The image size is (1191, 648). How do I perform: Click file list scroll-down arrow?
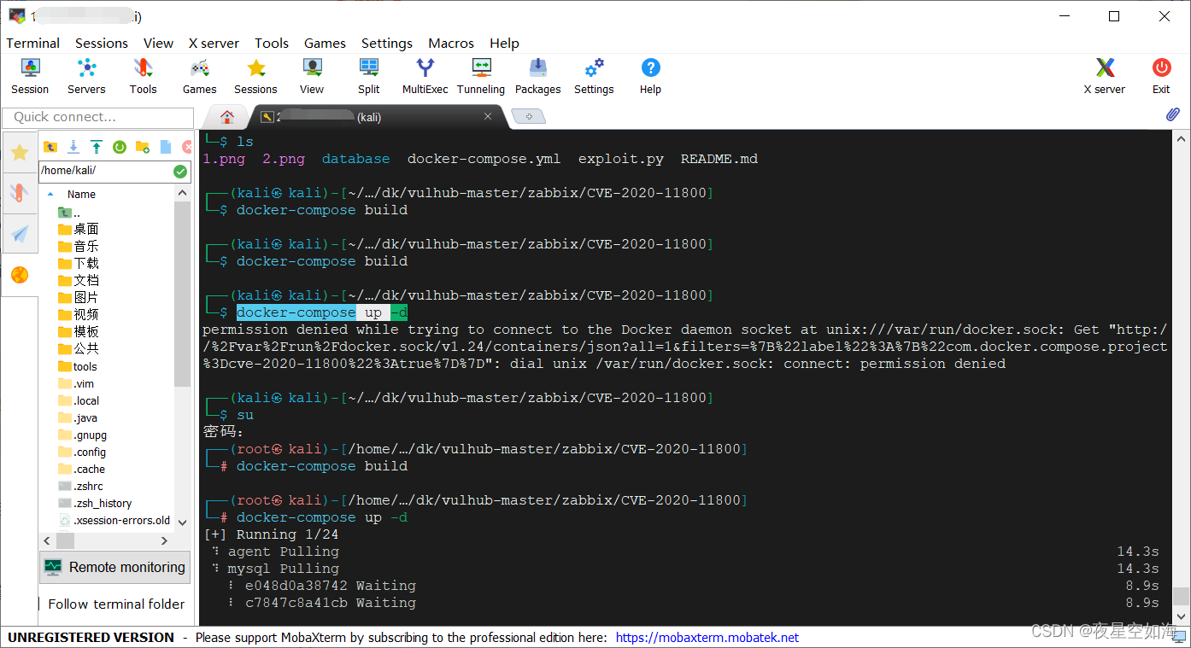[x=183, y=521]
